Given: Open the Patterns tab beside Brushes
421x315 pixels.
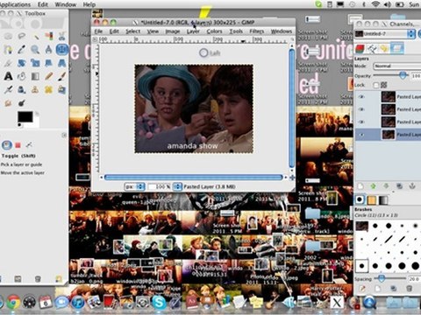Looking at the screenshot, I should click(372, 199).
